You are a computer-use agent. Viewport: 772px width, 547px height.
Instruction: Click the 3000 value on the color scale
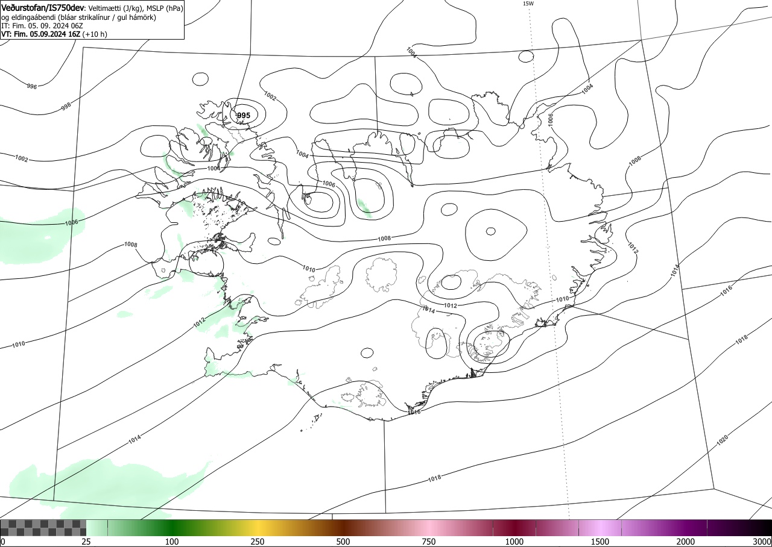pos(762,542)
